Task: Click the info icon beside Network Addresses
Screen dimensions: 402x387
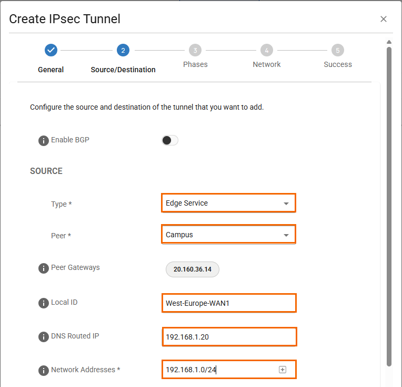Action: 44,371
